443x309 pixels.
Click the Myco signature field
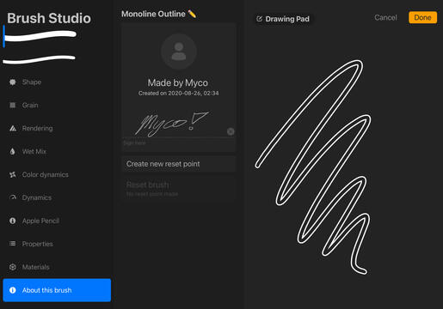pyautogui.click(x=179, y=124)
